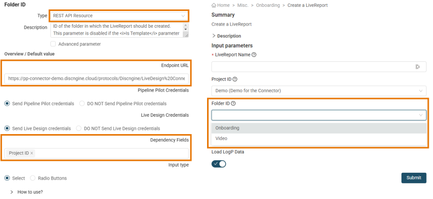Click the description textarea resize handle
Image resolution: width=433 pixels, height=199 pixels.
tap(186, 35)
